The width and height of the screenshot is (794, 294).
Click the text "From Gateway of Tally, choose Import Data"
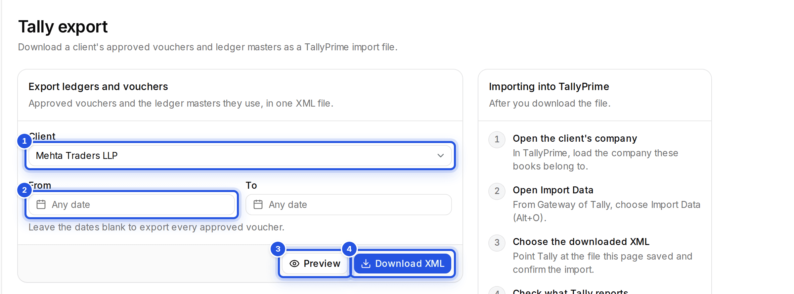coord(607,205)
